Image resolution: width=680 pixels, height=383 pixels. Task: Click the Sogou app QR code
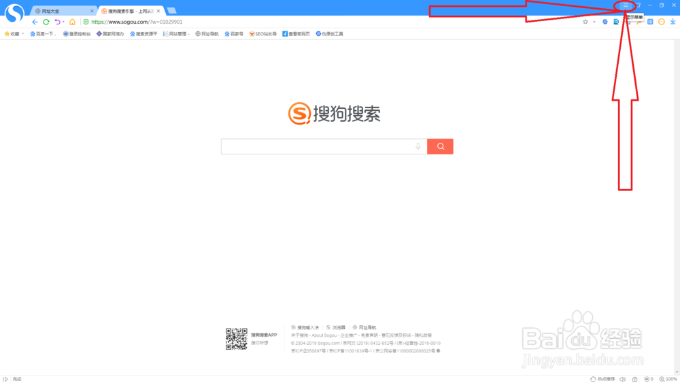(x=237, y=339)
